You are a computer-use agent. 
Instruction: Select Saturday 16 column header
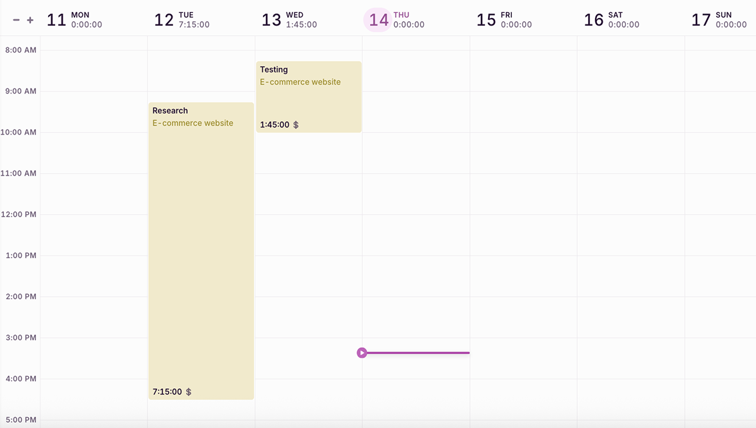click(611, 20)
